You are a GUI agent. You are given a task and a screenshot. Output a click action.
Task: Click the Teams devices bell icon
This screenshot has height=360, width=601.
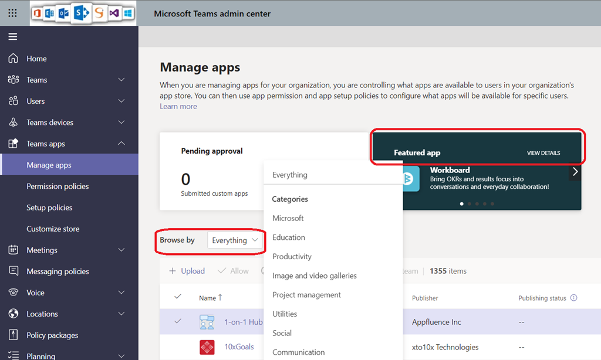point(13,123)
